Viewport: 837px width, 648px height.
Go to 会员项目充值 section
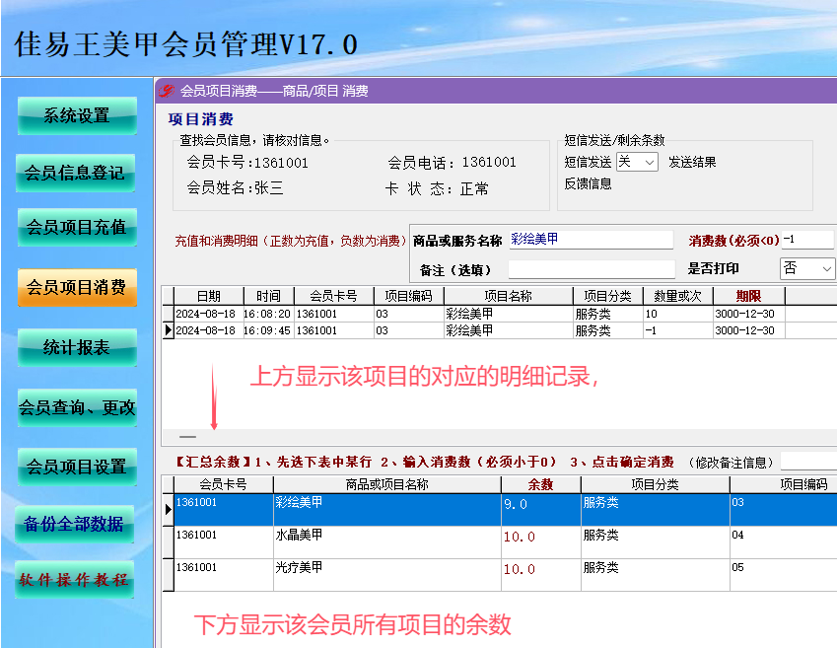(77, 228)
